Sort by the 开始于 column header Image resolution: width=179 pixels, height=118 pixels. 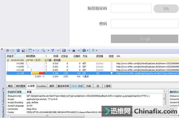click(x=15, y=56)
